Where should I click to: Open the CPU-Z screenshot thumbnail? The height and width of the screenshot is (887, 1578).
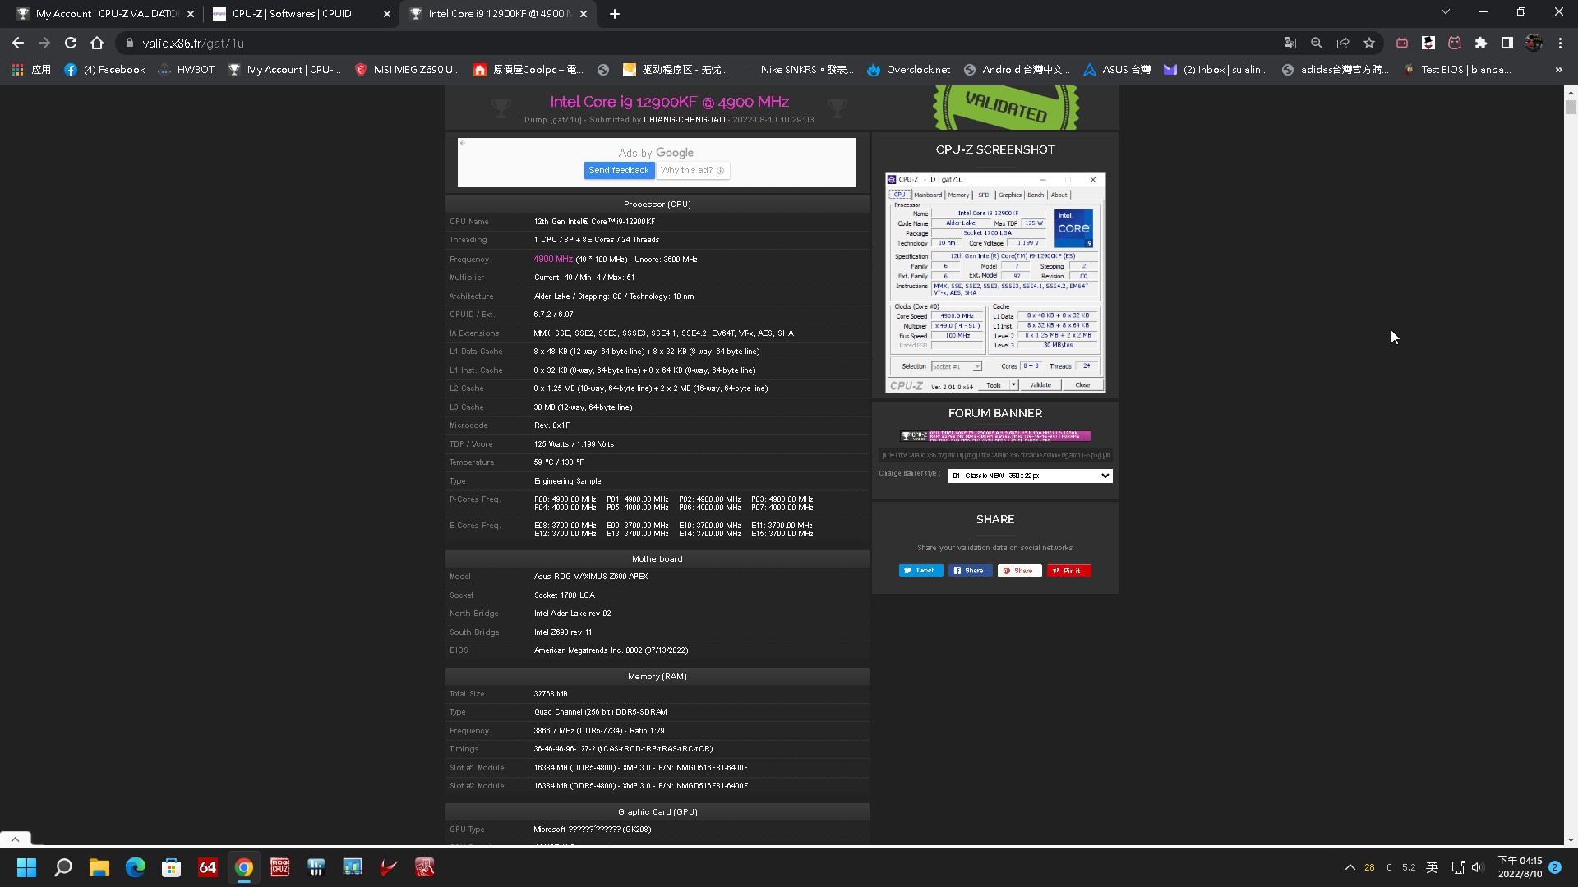pos(995,283)
